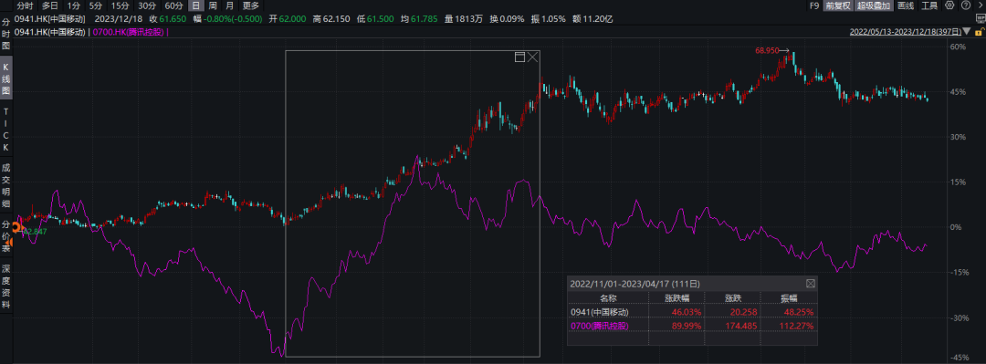This screenshot has height=364, width=986.
Task: Click the help question mark icon
Action: pos(966,5)
